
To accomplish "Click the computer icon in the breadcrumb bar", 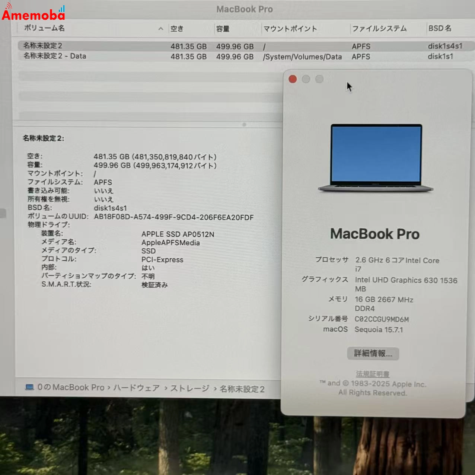I will pos(29,388).
